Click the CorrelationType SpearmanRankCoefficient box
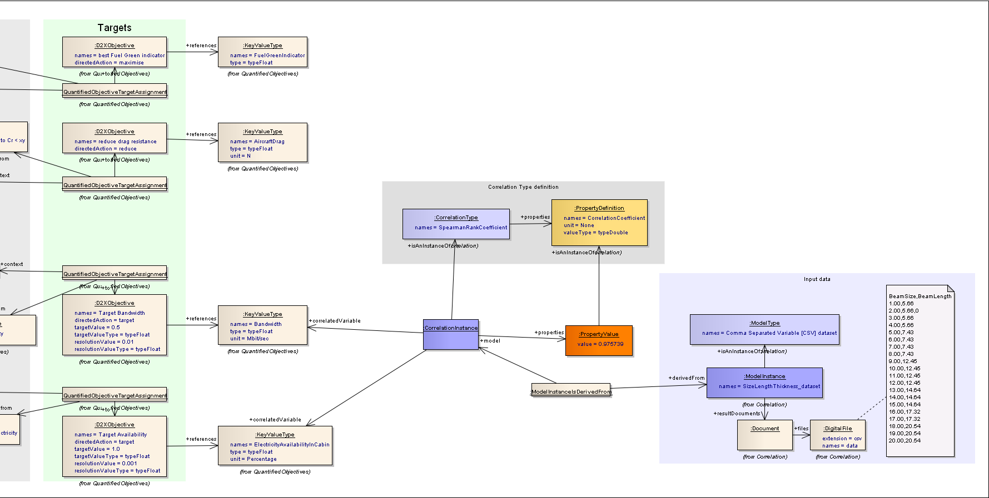The image size is (989, 498). 456,224
